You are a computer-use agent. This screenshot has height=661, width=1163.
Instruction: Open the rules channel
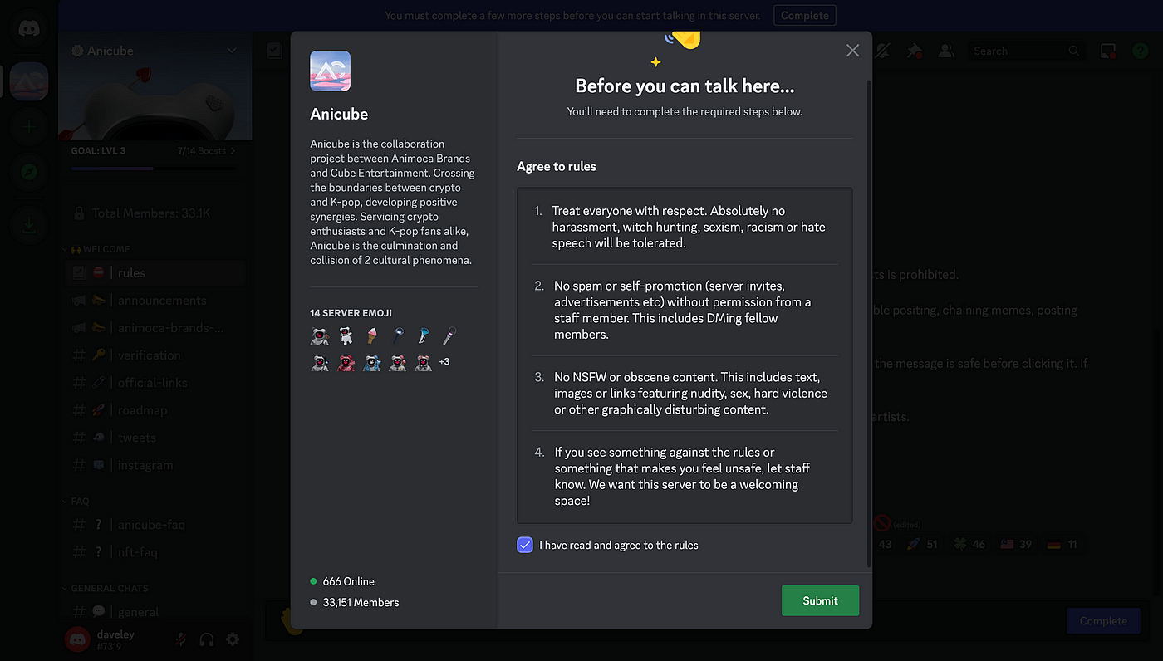pyautogui.click(x=155, y=272)
